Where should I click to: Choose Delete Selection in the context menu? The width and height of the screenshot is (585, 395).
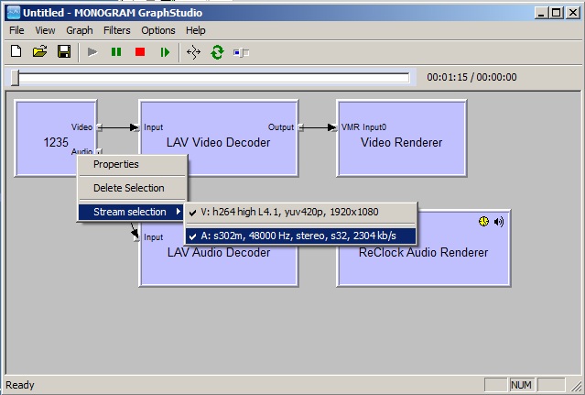(x=132, y=188)
